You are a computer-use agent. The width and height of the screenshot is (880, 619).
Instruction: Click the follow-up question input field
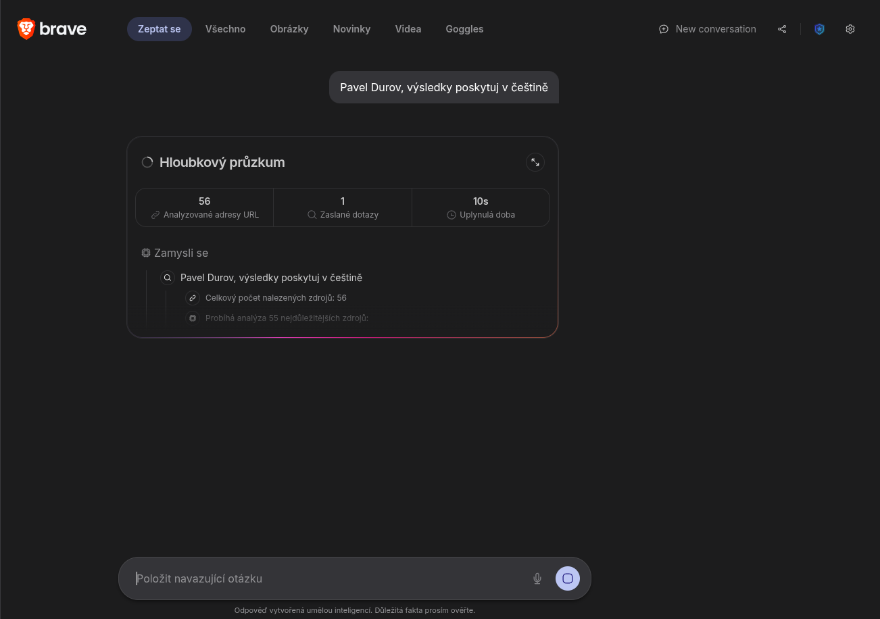(x=324, y=578)
